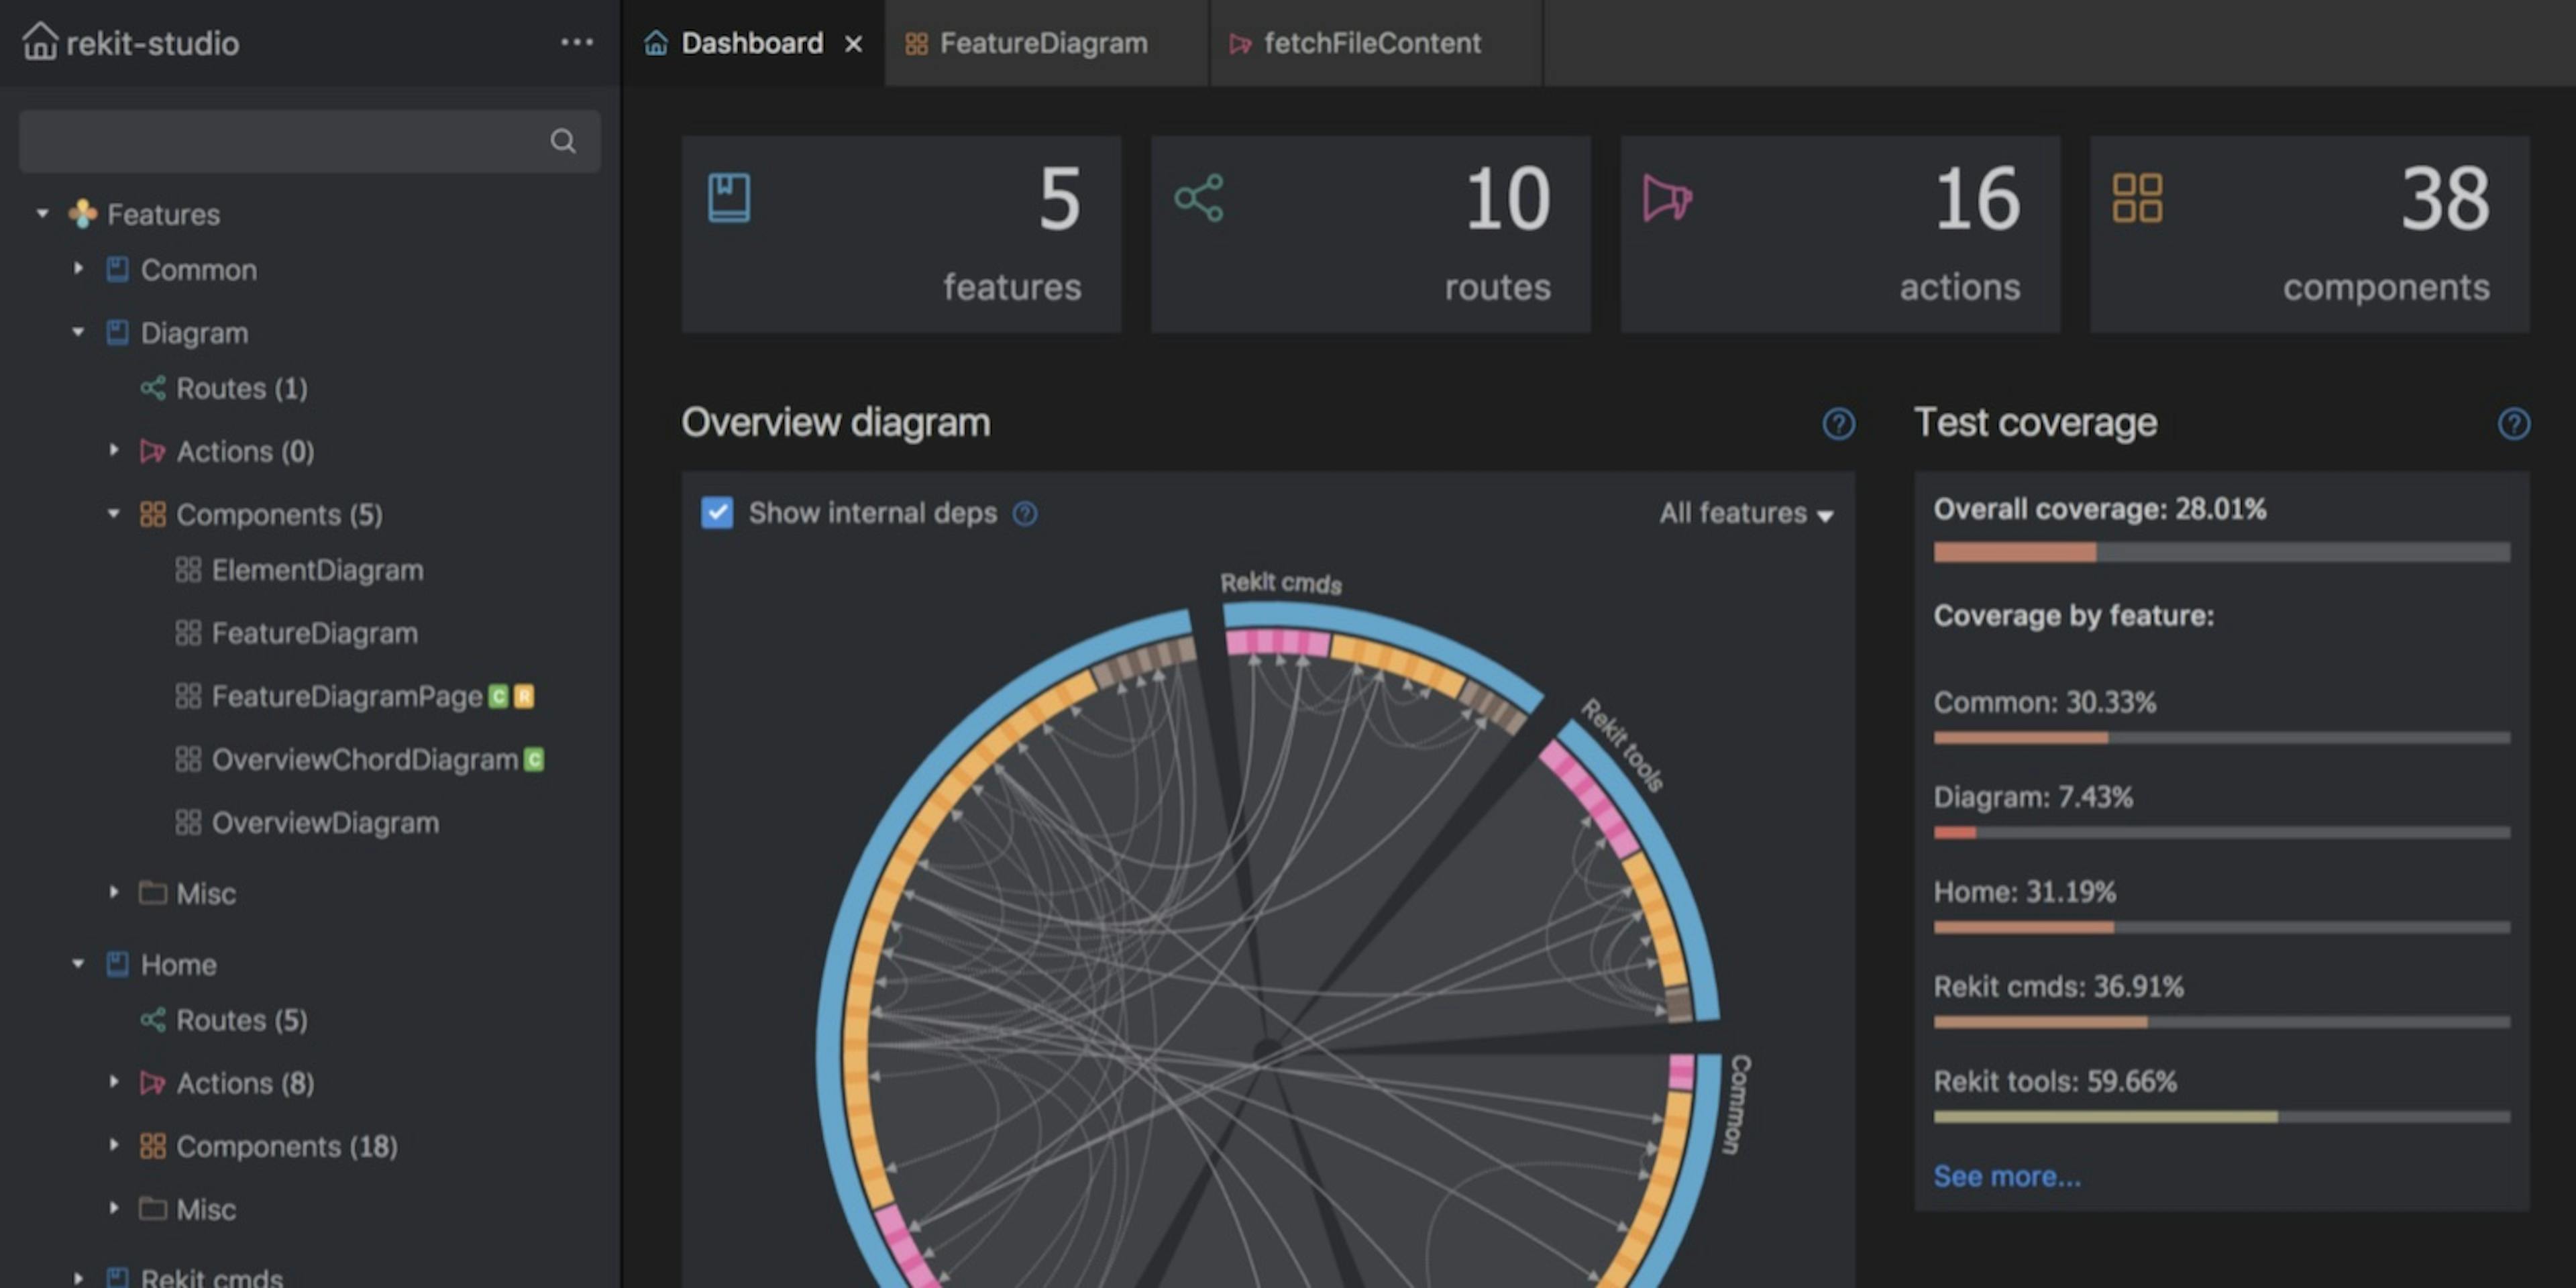Click the search magnifier icon
2576x1288 pixels.
(563, 141)
